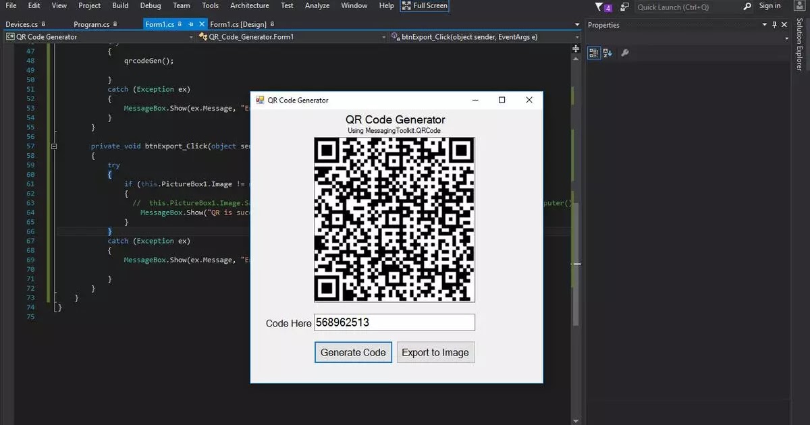Open the Properties window options dropdown arrow
The height and width of the screenshot is (425, 810).
click(765, 24)
